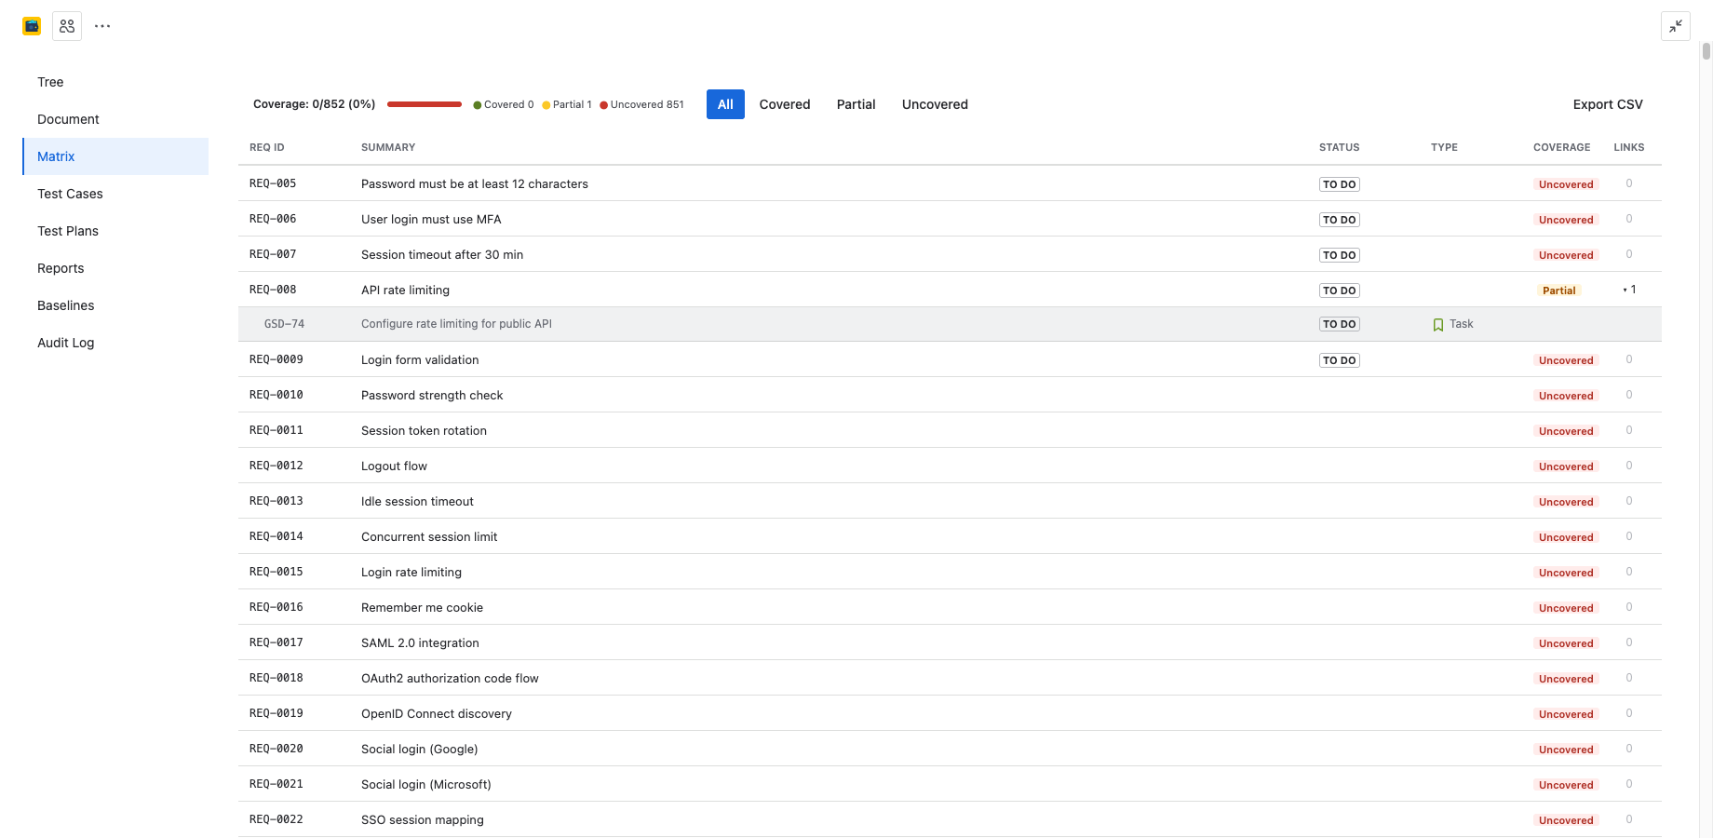1713x838 pixels.
Task: Click the yellow app logo icon
Action: coord(31,25)
